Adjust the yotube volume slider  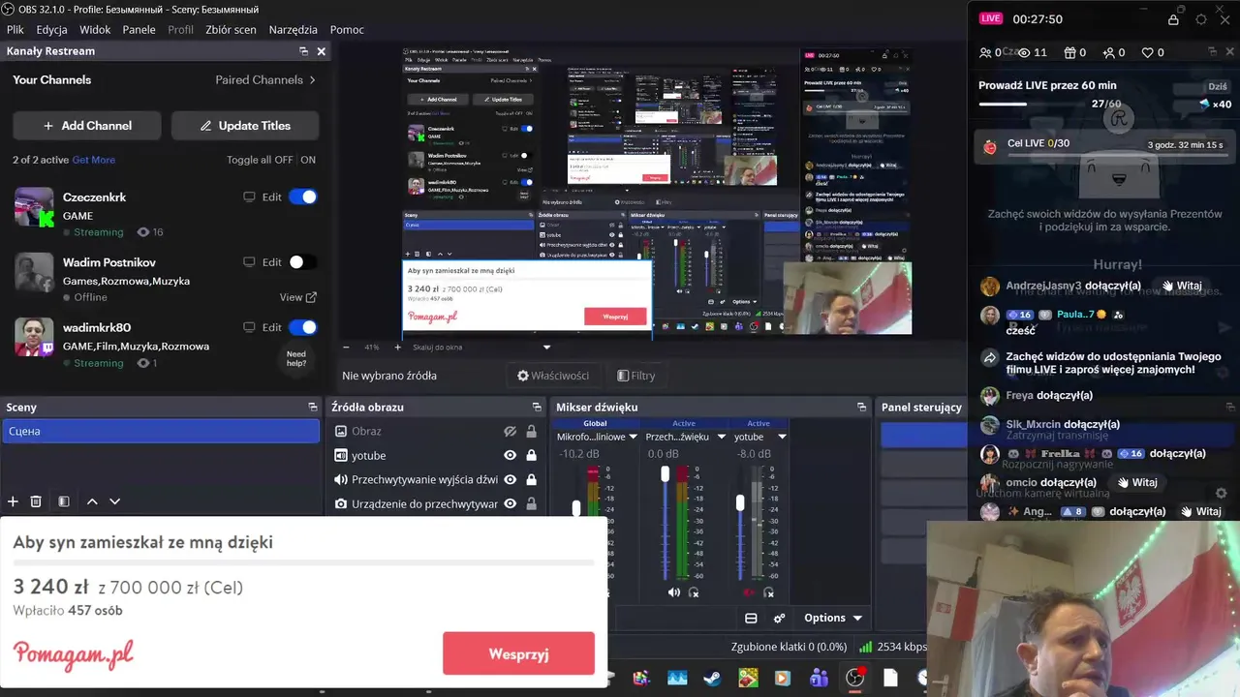click(740, 502)
